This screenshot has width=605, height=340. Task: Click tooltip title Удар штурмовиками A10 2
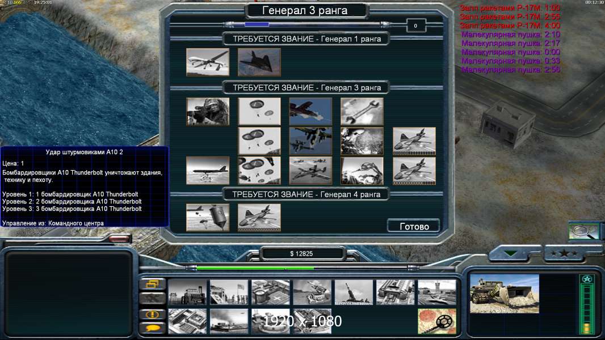coord(84,152)
